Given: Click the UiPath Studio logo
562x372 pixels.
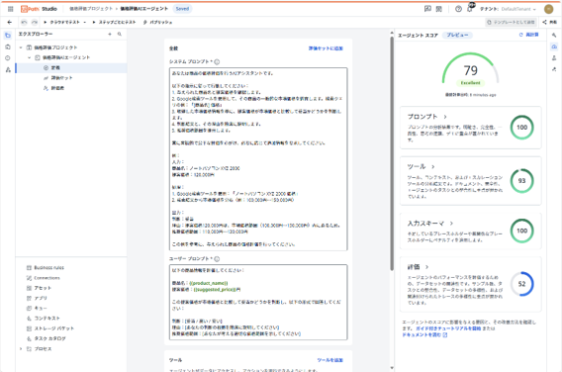Looking at the screenshot, I should tap(39, 9).
